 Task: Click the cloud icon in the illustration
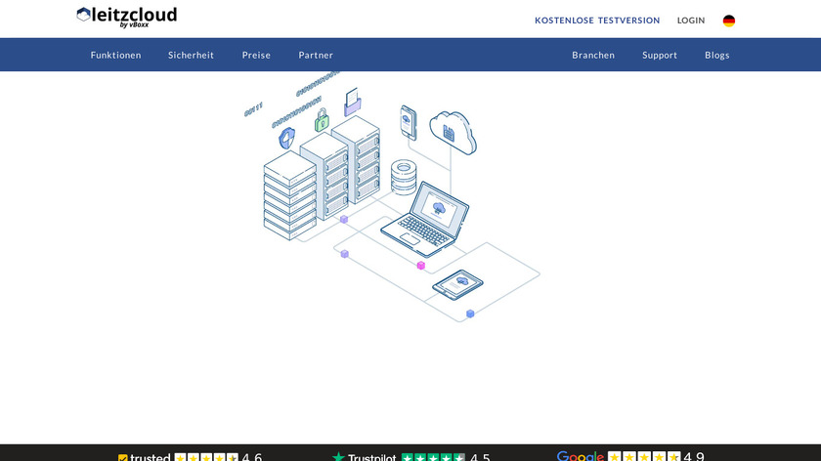click(x=453, y=132)
